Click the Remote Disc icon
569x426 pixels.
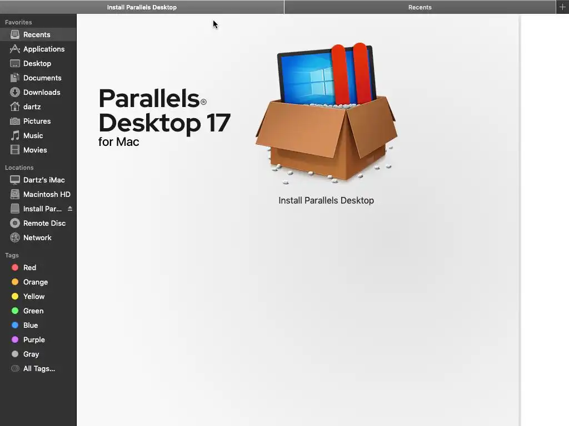(x=15, y=223)
